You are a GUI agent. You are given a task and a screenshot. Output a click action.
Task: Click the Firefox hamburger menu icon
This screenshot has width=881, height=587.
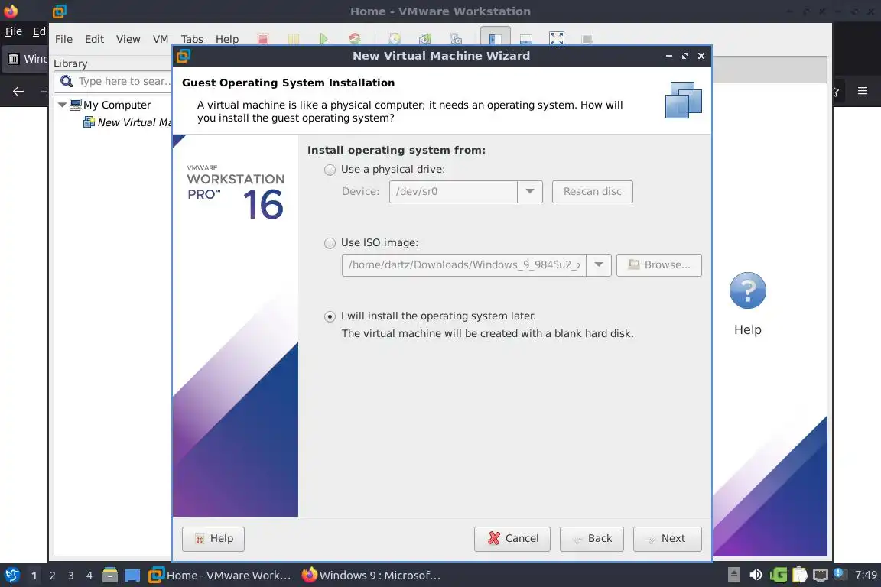click(863, 91)
